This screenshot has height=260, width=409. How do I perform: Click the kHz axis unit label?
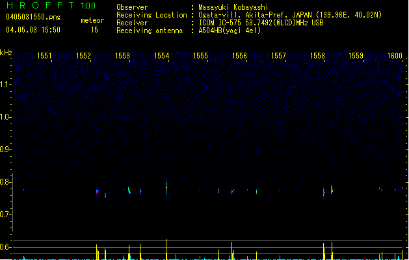pos(6,53)
